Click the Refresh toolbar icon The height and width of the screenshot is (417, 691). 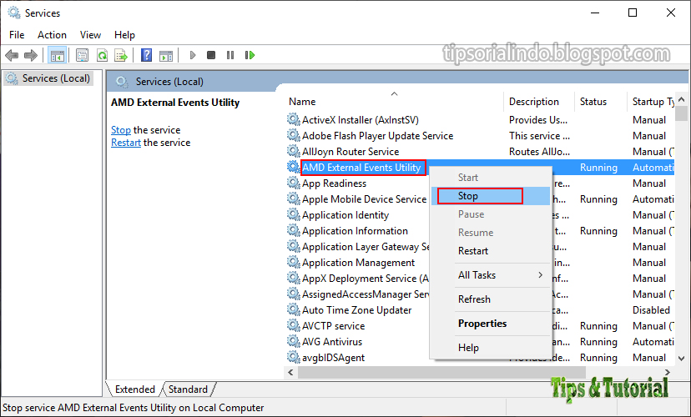pos(103,56)
